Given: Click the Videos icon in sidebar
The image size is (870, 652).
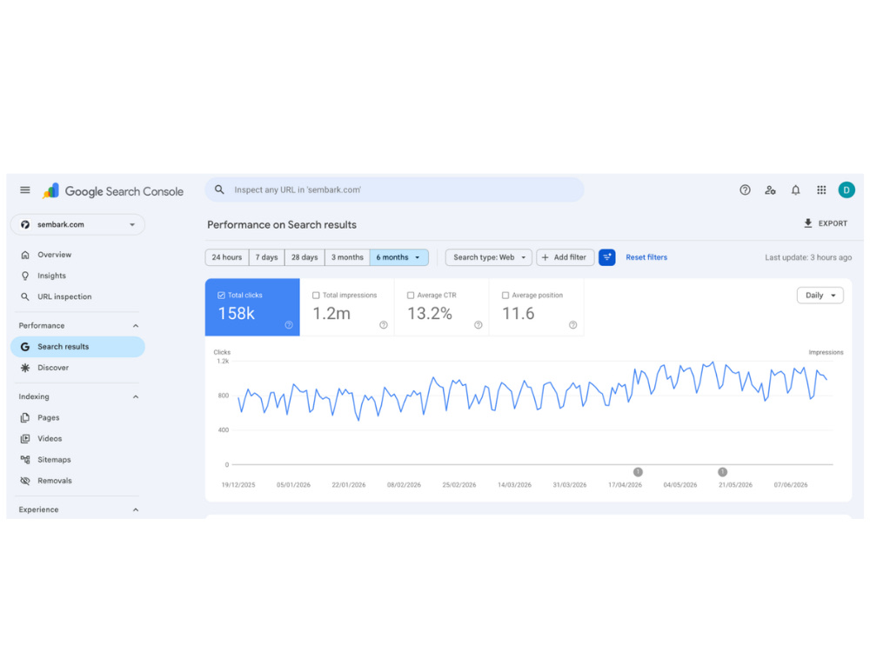Looking at the screenshot, I should pos(25,438).
